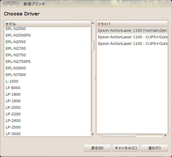172x157 pixels.
Task: Select the Epson ActionLaser 1100 Foomatic/ljet driver
Action: [132, 31]
